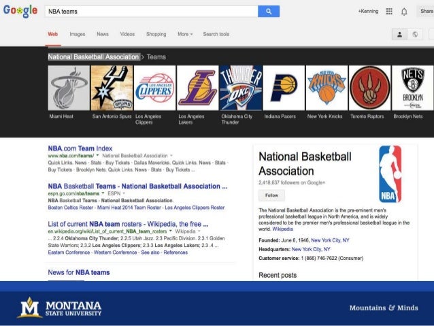434x326 pixels.
Task: Click Mountains & Minds tagline
Action: 384,308
